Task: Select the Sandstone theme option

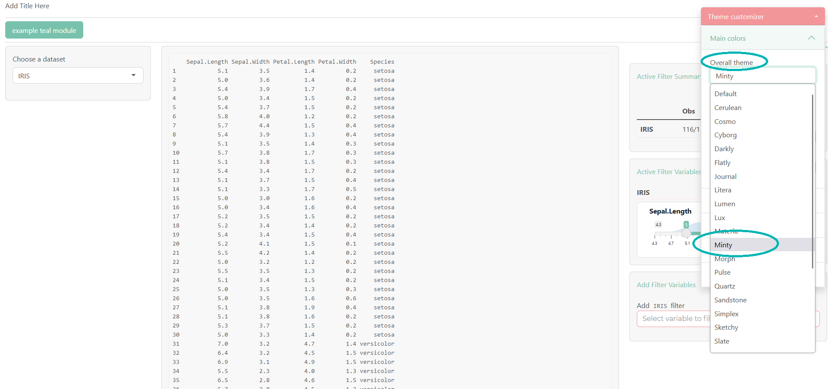Action: [x=730, y=300]
